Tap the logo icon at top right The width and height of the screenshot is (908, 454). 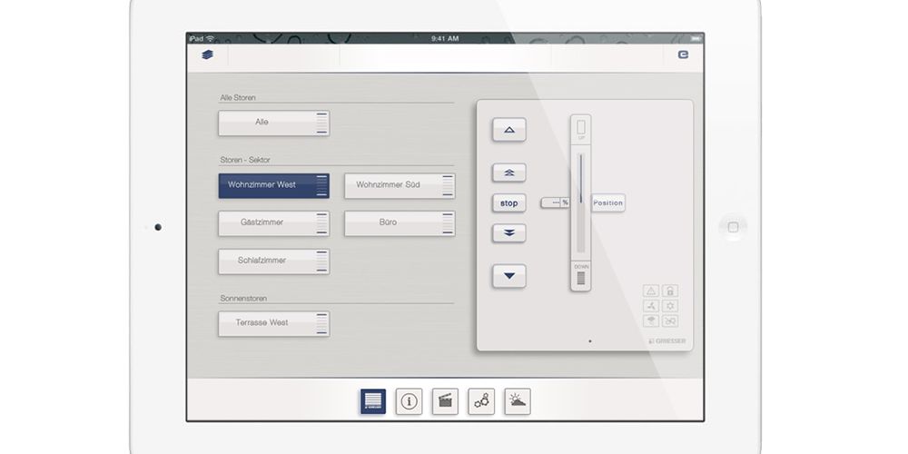tap(683, 55)
